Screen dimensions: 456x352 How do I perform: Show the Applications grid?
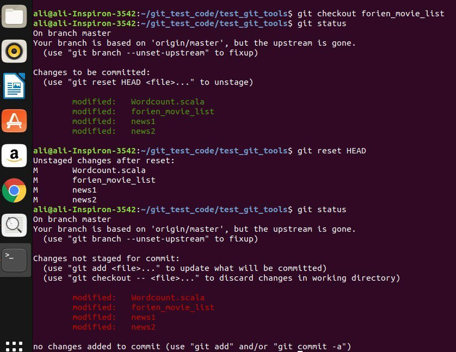(14, 345)
